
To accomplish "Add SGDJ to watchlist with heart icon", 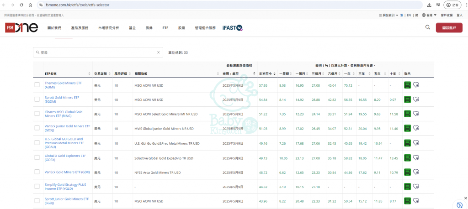I will click(416, 201).
